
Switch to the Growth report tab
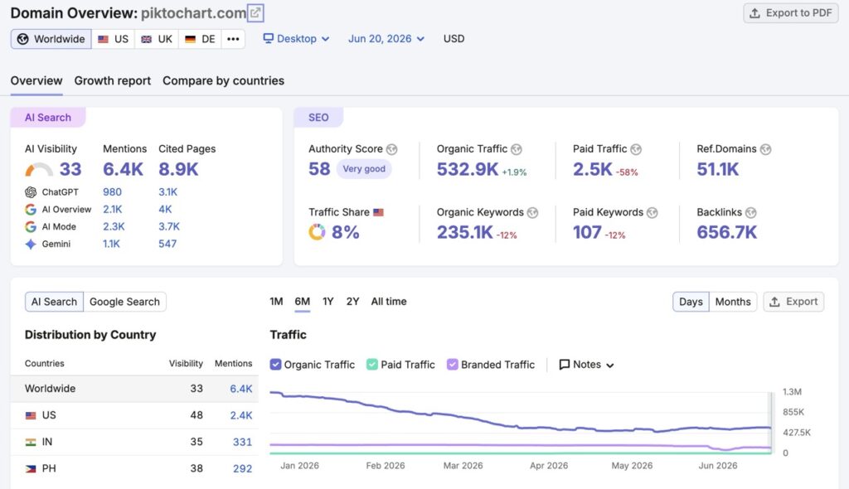[x=113, y=80]
